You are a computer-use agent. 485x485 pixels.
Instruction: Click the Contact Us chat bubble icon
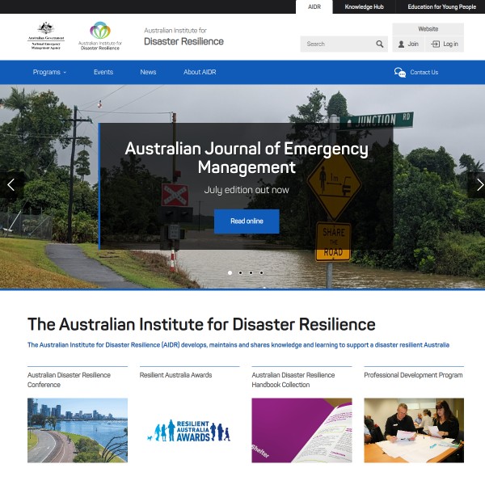(x=399, y=73)
